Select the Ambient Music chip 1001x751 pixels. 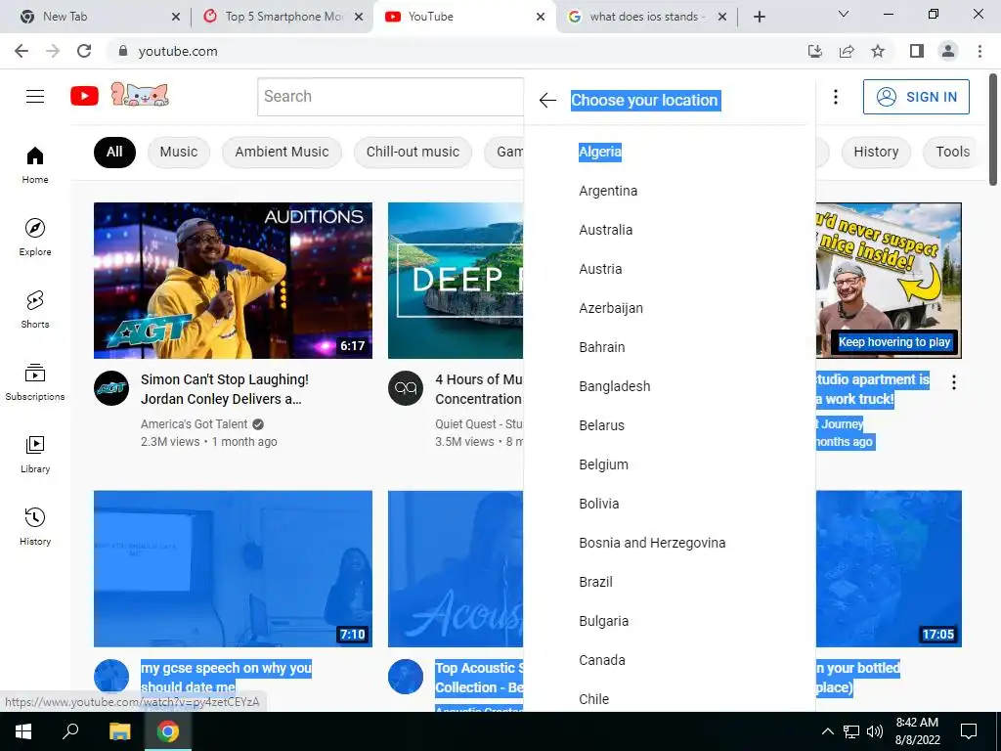tap(282, 152)
